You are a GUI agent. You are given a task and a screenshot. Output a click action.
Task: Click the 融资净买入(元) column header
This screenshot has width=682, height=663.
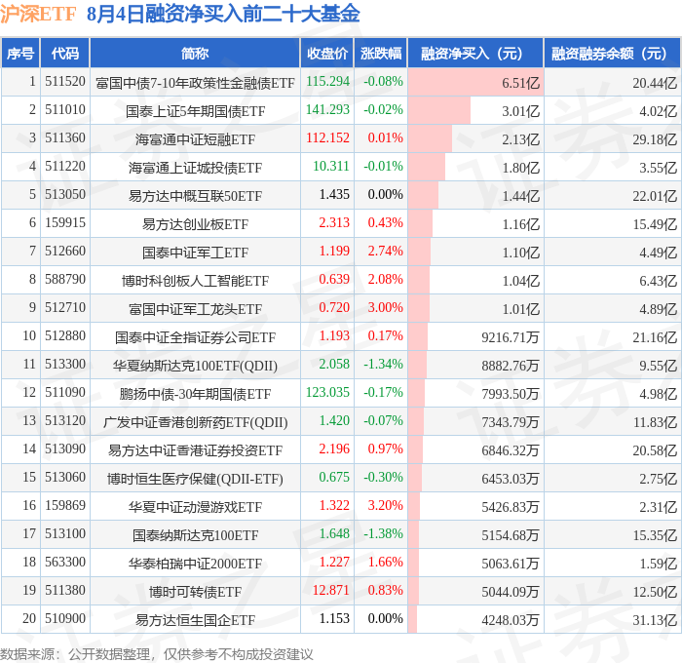point(475,53)
